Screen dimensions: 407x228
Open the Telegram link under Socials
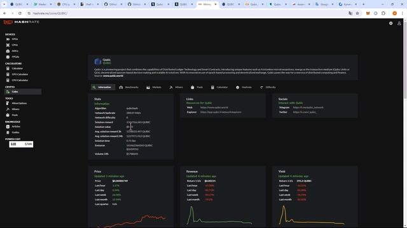(x=308, y=108)
